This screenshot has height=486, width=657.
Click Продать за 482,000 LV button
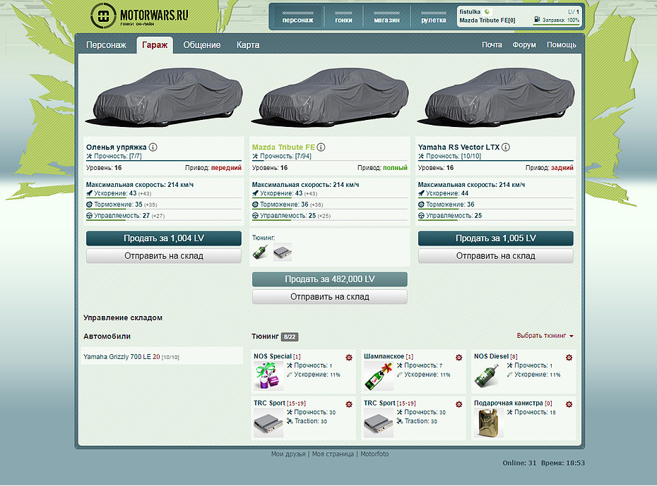[x=330, y=279]
